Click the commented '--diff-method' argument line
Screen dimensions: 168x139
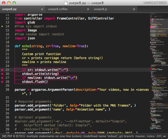pos(71,121)
